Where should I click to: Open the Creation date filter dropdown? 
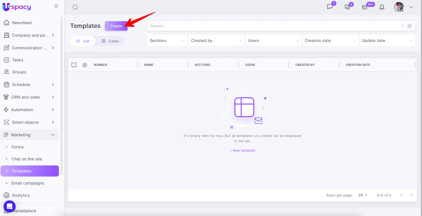pos(330,41)
